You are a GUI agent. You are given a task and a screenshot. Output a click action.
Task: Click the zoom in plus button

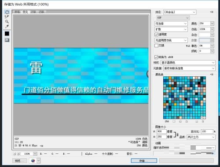click(18, 154)
